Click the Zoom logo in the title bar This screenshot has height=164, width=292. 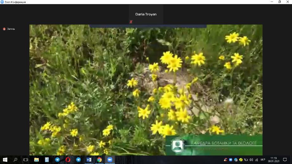tap(2, 2)
